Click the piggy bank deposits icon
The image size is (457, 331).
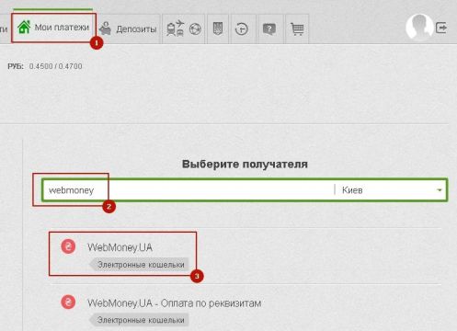pos(106,29)
